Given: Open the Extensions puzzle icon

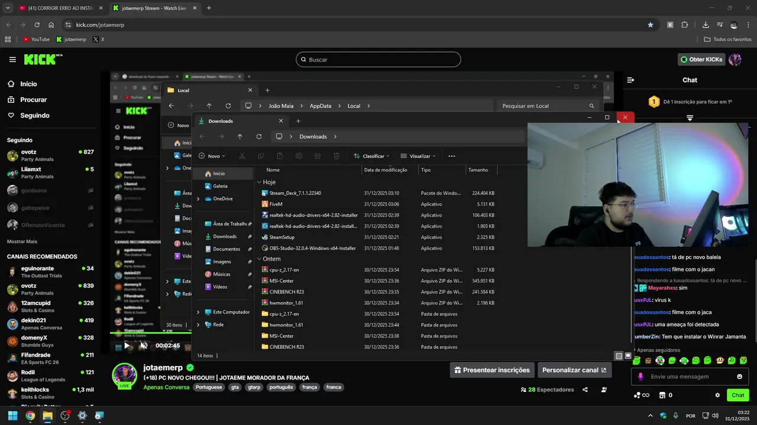Looking at the screenshot, I should pyautogui.click(x=685, y=25).
